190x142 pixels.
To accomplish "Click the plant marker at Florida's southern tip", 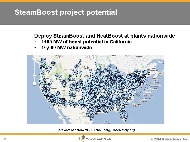I will (x=125, y=118).
